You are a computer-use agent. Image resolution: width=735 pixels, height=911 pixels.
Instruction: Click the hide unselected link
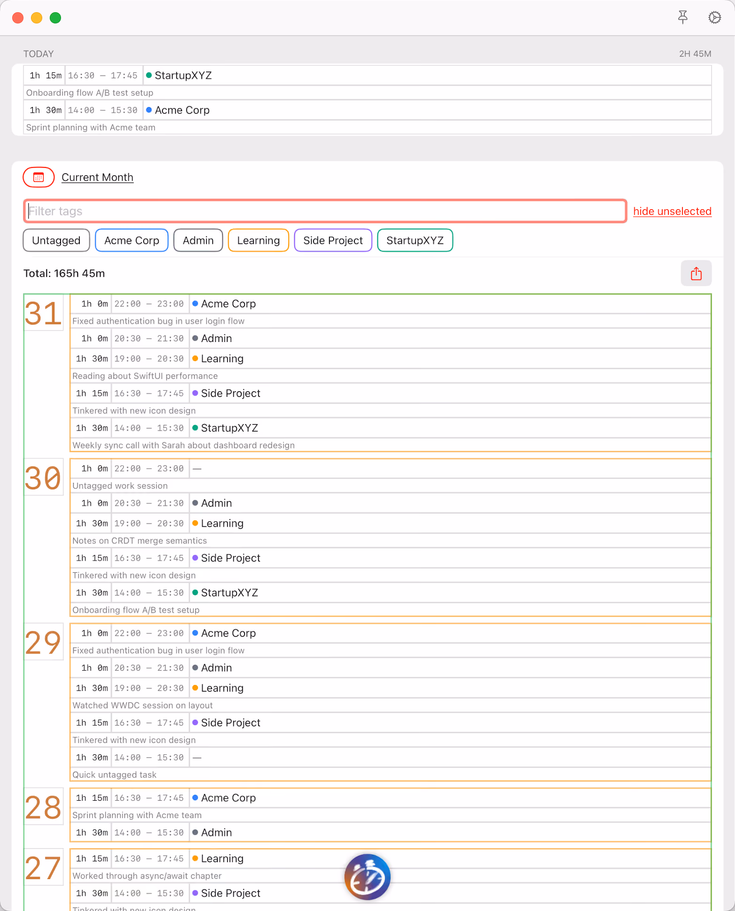[672, 212]
